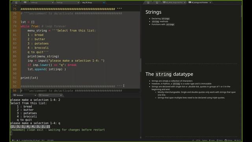Image resolution: width=252 pixels, height=142 pixels.
Task: Click line number 91 in the gutter
Action: tap(15, 78)
